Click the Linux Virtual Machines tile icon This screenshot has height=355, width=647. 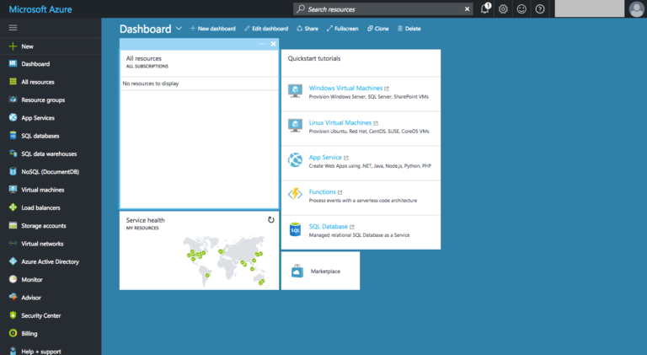[295, 126]
